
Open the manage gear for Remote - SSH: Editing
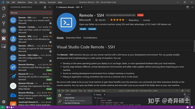click(50, 61)
